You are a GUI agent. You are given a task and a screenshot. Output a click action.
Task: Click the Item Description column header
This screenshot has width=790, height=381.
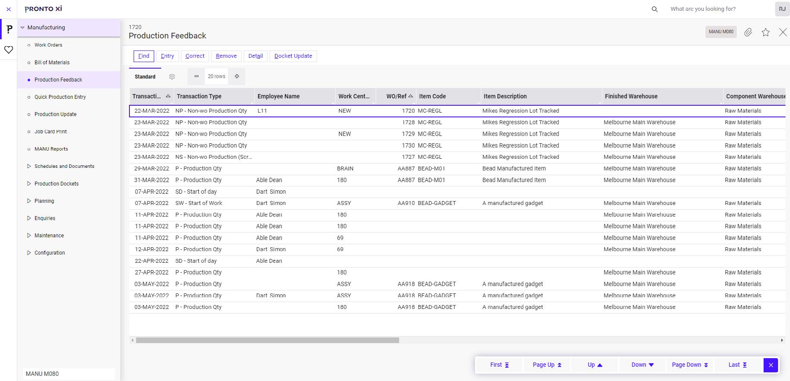tap(541, 96)
